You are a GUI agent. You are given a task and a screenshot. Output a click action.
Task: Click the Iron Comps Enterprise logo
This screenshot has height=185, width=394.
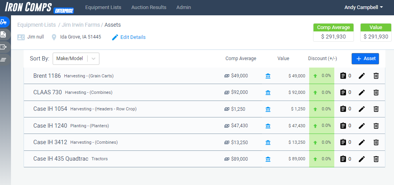click(39, 7)
